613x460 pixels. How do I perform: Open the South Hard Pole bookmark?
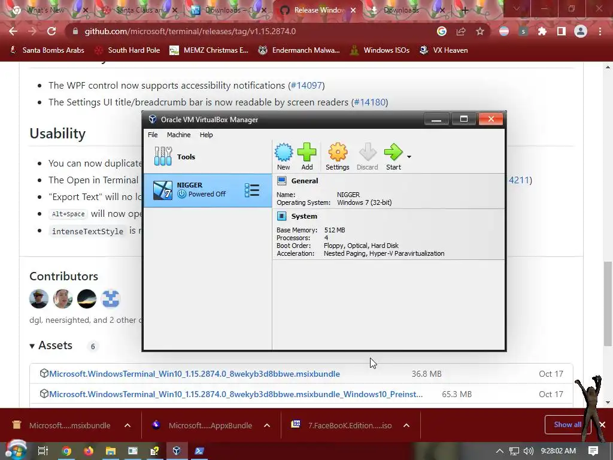tap(128, 50)
